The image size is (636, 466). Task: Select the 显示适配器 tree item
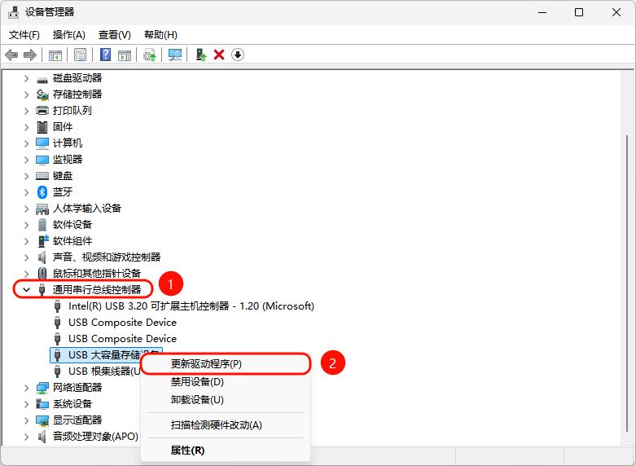pos(77,420)
